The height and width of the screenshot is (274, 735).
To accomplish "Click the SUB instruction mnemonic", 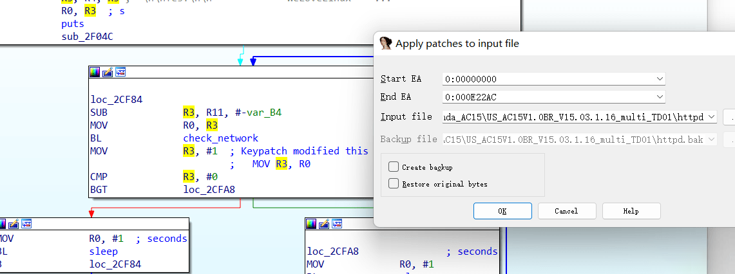I will tap(99, 113).
